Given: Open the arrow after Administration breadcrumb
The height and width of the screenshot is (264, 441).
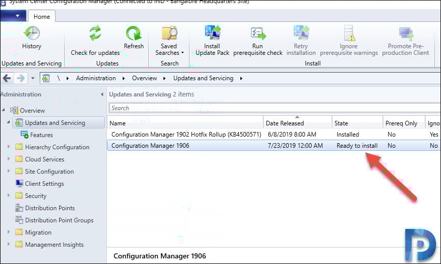Looking at the screenshot, I should tap(123, 79).
